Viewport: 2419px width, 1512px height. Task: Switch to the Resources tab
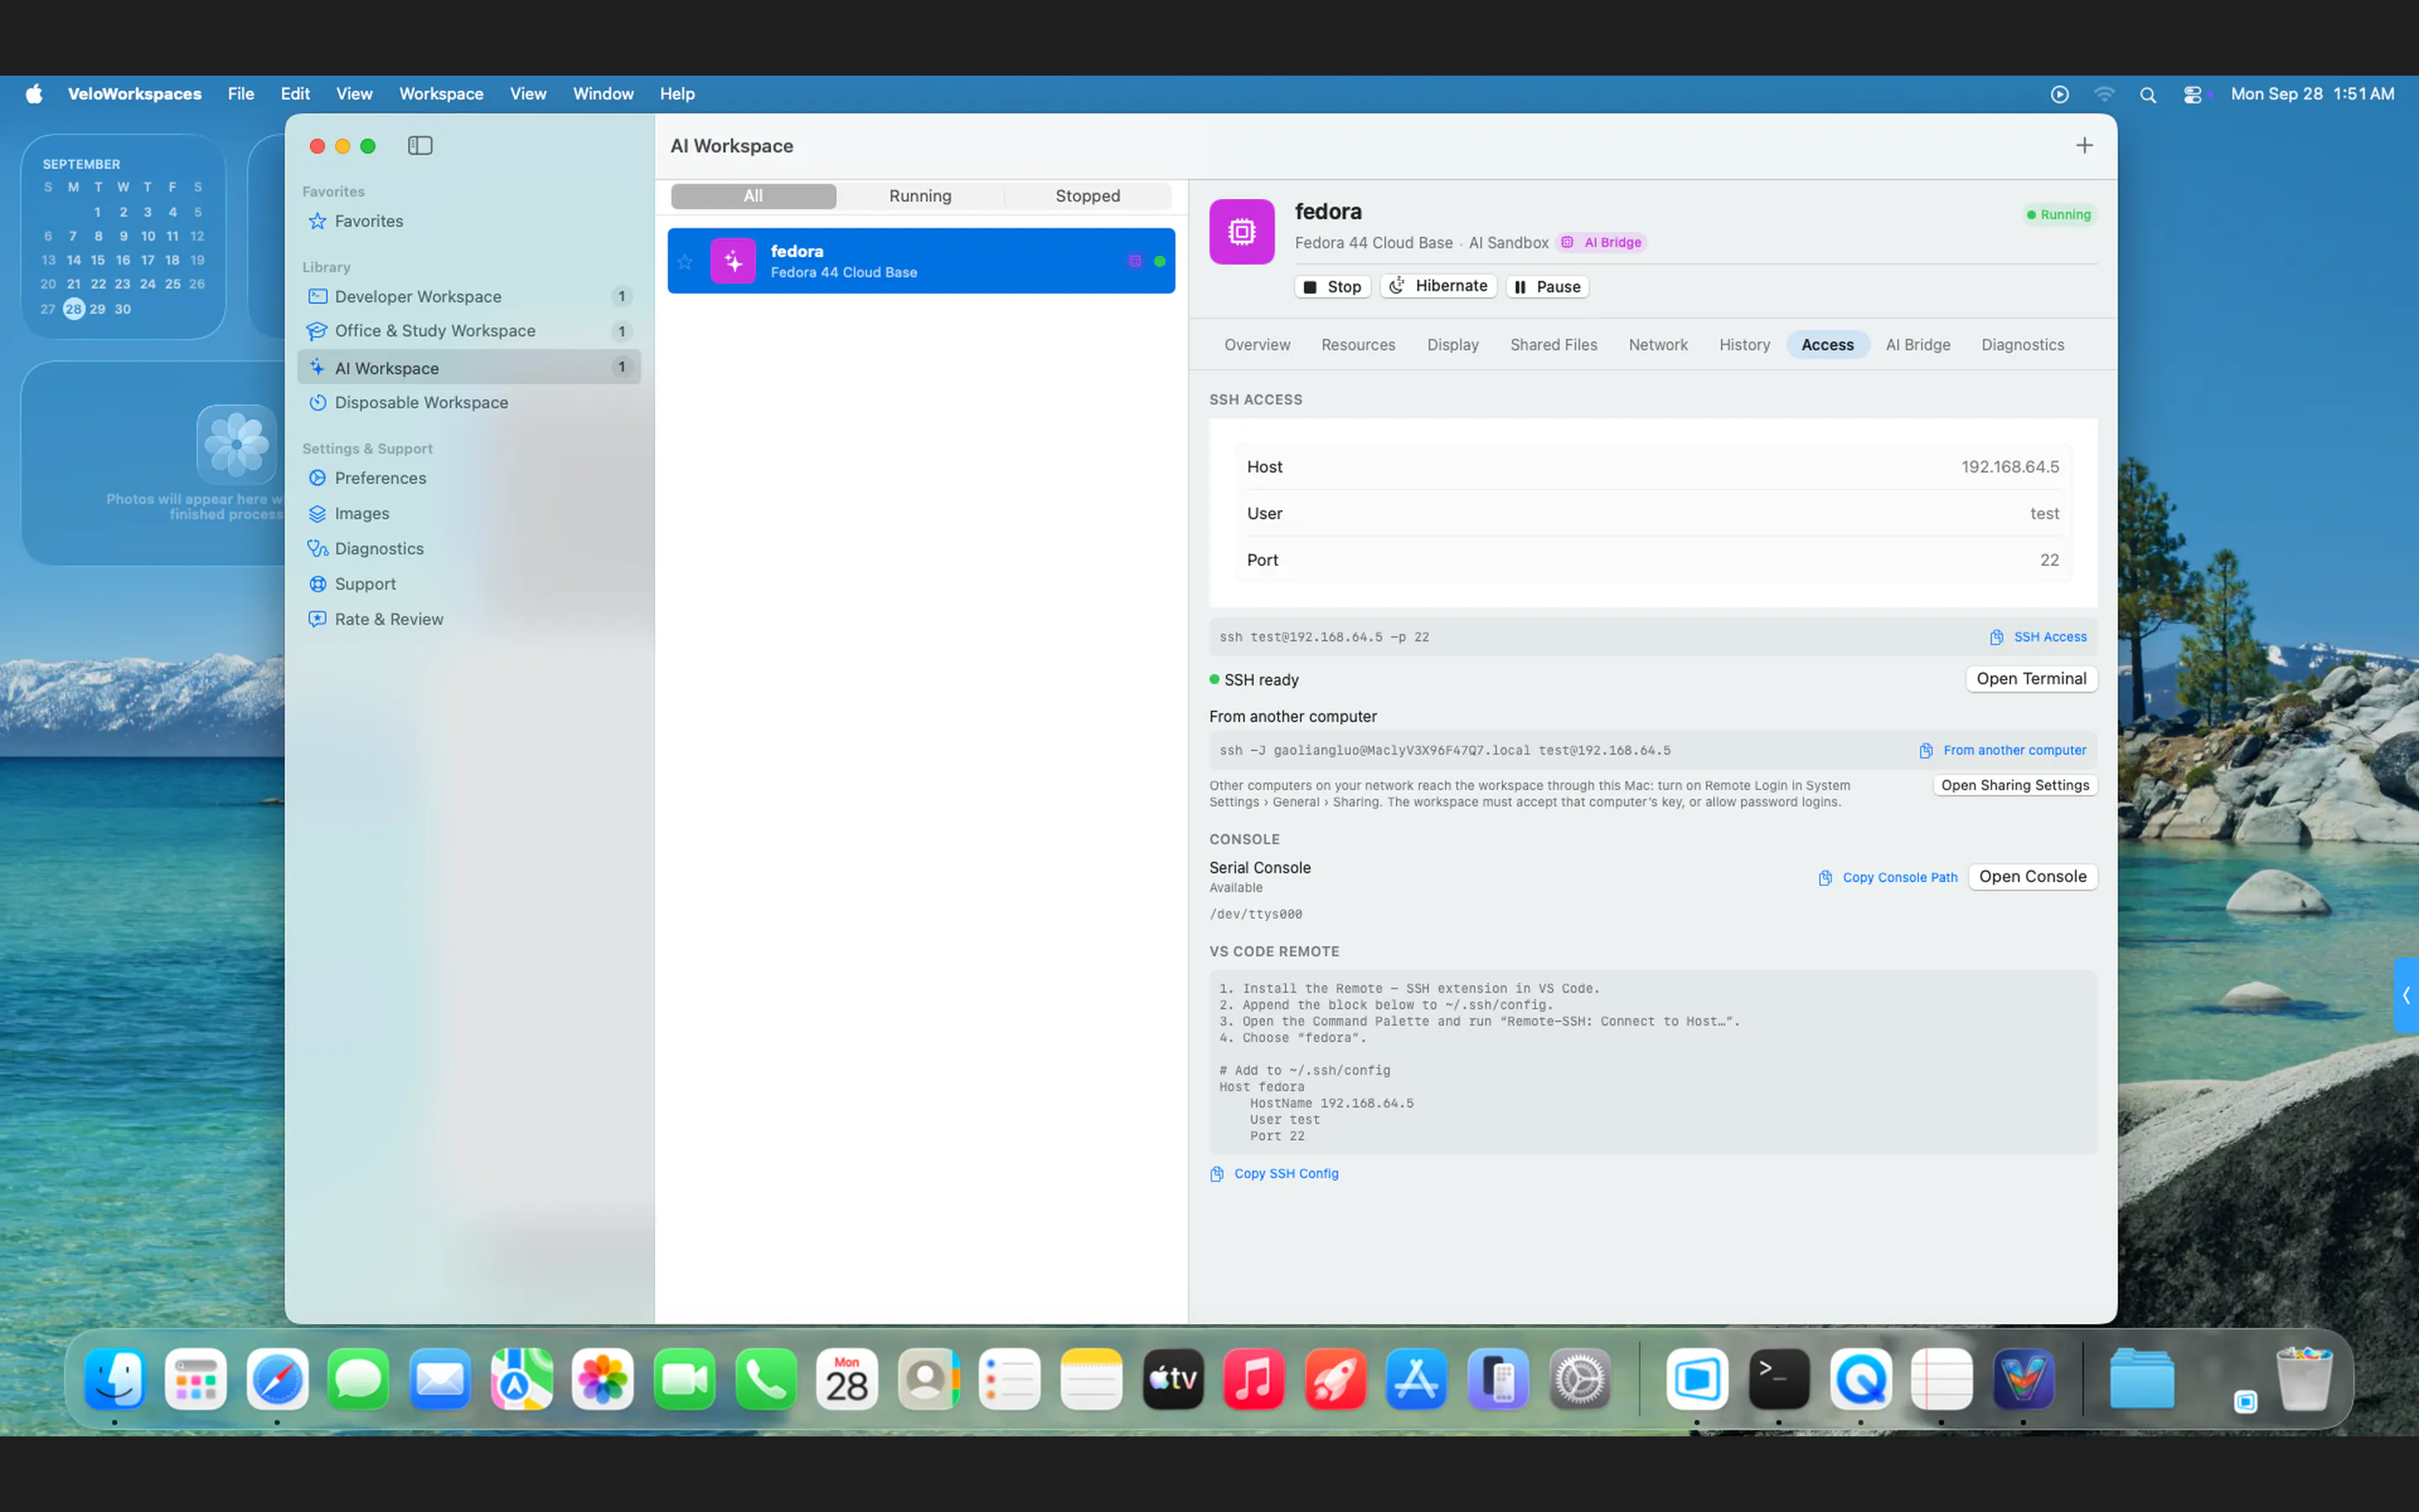[x=1357, y=345]
